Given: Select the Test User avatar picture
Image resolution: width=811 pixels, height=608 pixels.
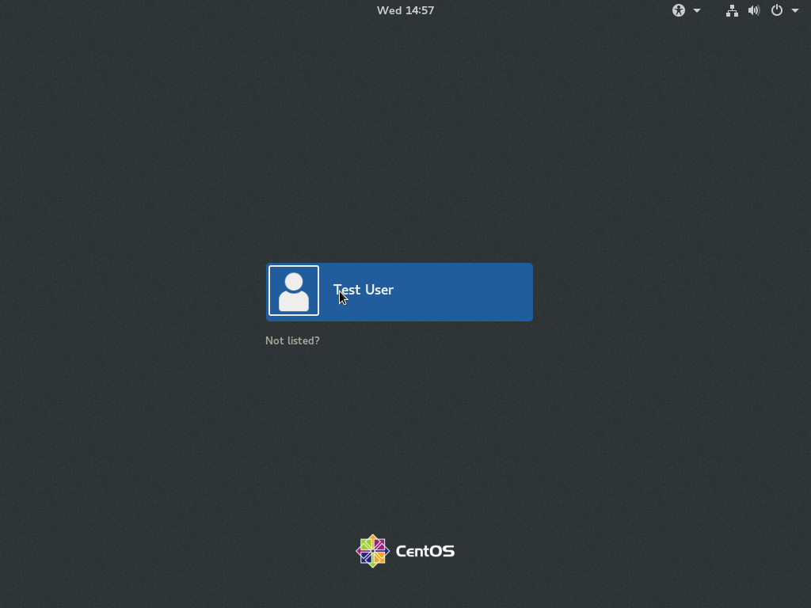Looking at the screenshot, I should pyautogui.click(x=294, y=291).
